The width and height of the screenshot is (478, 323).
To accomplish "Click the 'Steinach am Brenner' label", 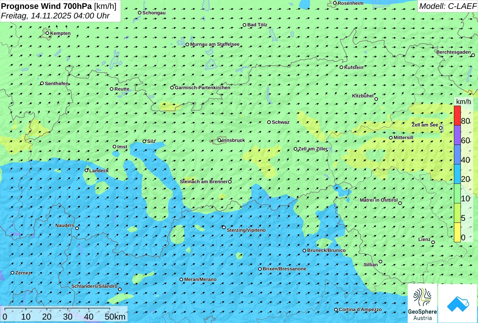I will coord(204,181).
